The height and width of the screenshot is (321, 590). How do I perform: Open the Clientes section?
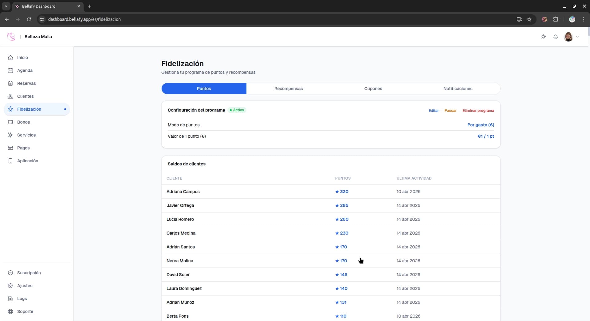pos(26,96)
